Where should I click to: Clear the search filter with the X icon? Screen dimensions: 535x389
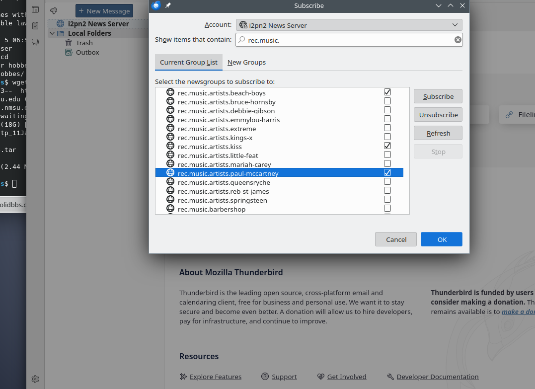point(458,40)
